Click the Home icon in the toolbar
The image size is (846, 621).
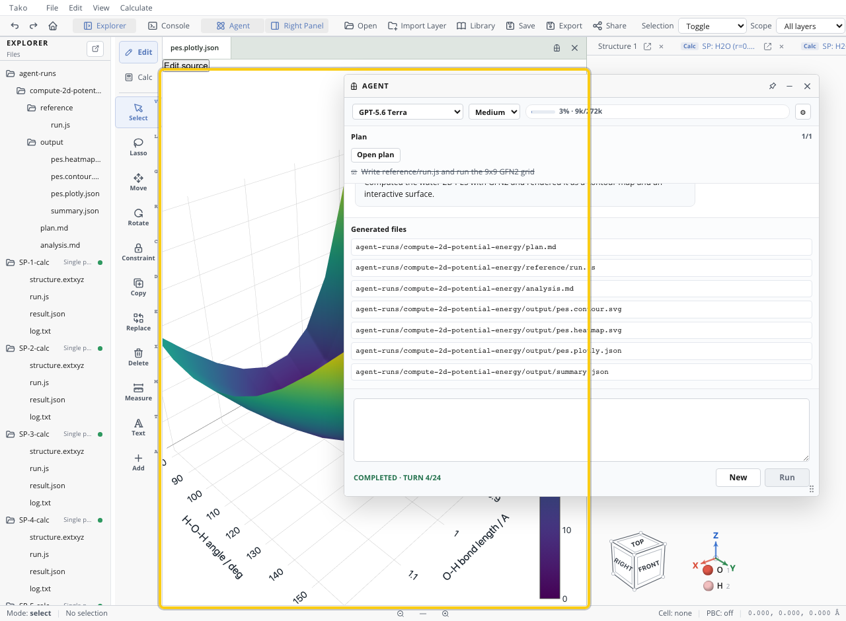pyautogui.click(x=53, y=26)
